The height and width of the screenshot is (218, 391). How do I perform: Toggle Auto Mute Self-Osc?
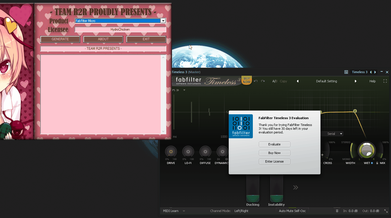[x=292, y=211]
